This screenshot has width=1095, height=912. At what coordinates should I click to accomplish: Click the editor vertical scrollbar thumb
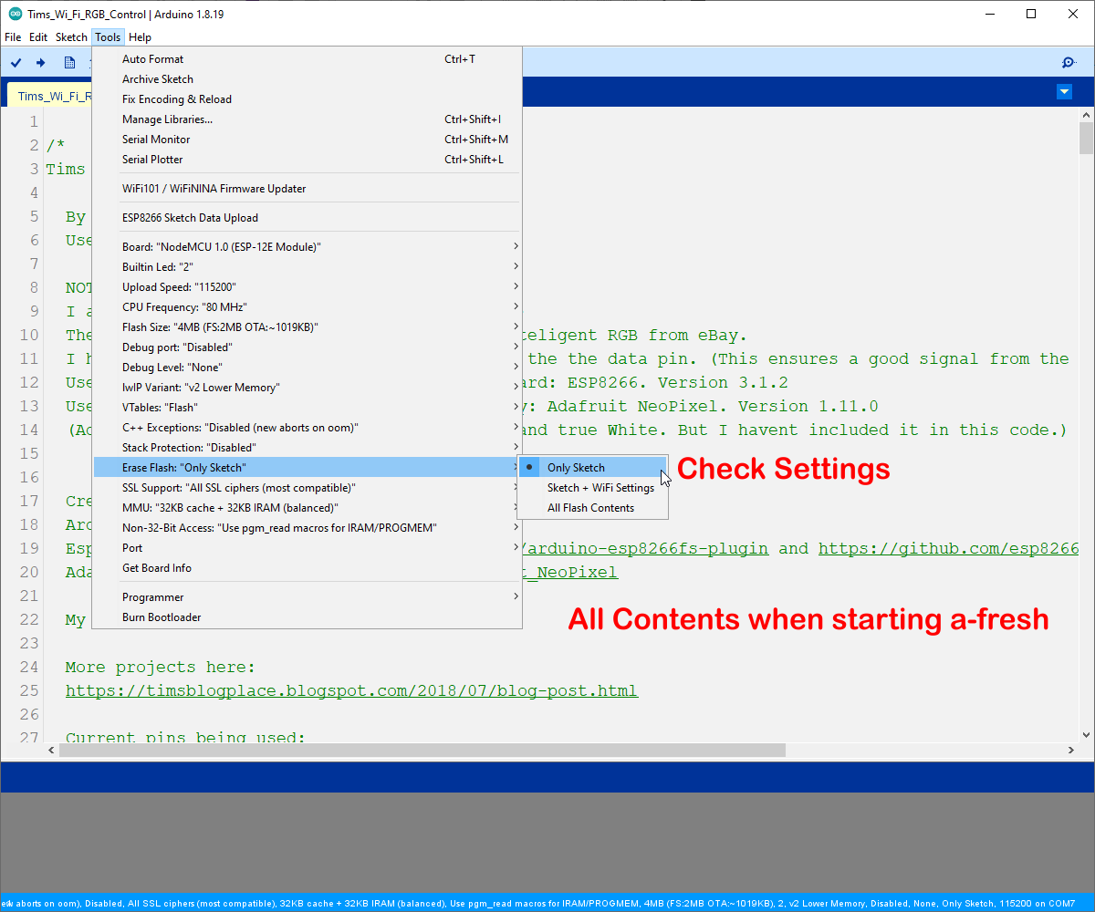(1086, 138)
